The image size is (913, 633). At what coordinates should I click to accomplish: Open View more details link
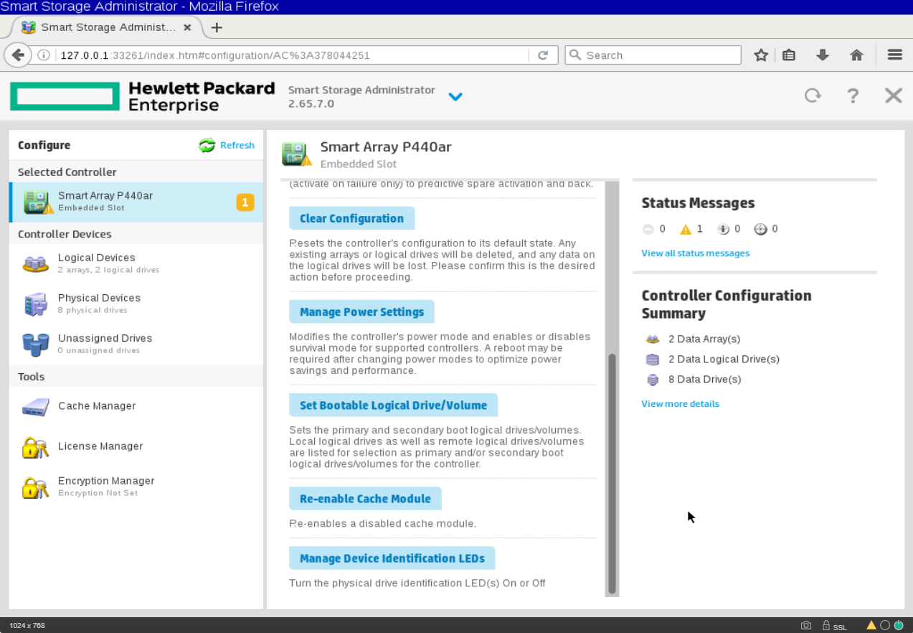click(x=680, y=404)
